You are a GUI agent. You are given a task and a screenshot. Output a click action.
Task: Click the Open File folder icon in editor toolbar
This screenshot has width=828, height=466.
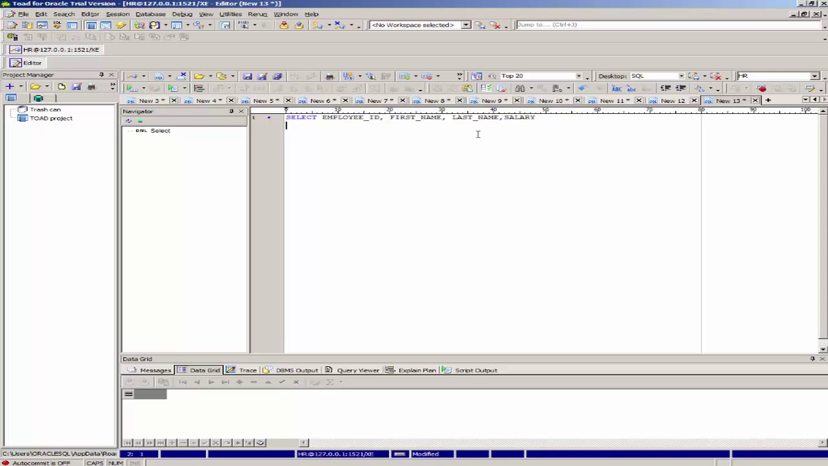pyautogui.click(x=199, y=76)
